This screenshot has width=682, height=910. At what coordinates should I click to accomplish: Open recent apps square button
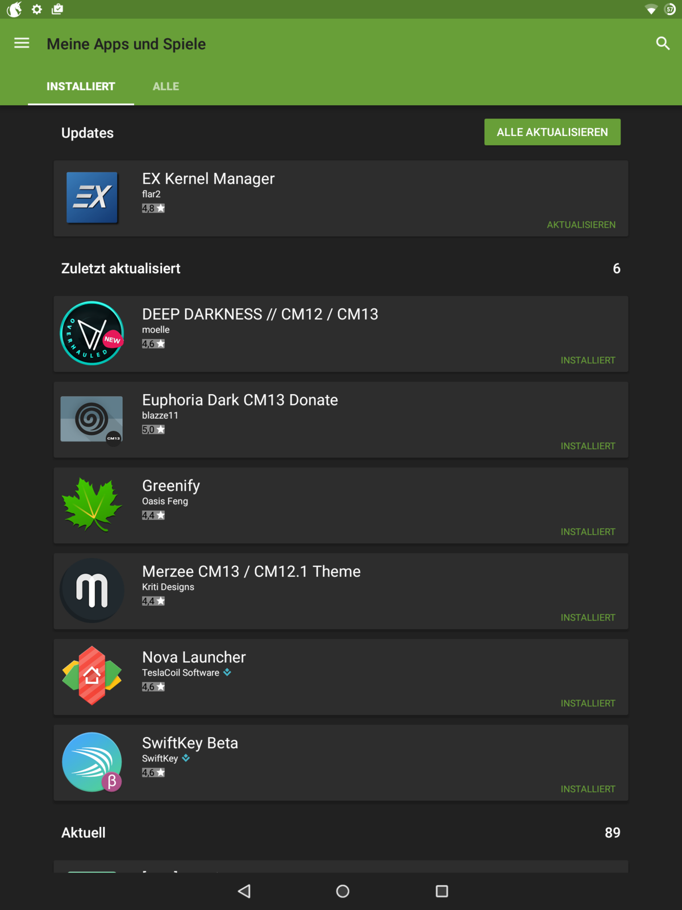pos(442,891)
